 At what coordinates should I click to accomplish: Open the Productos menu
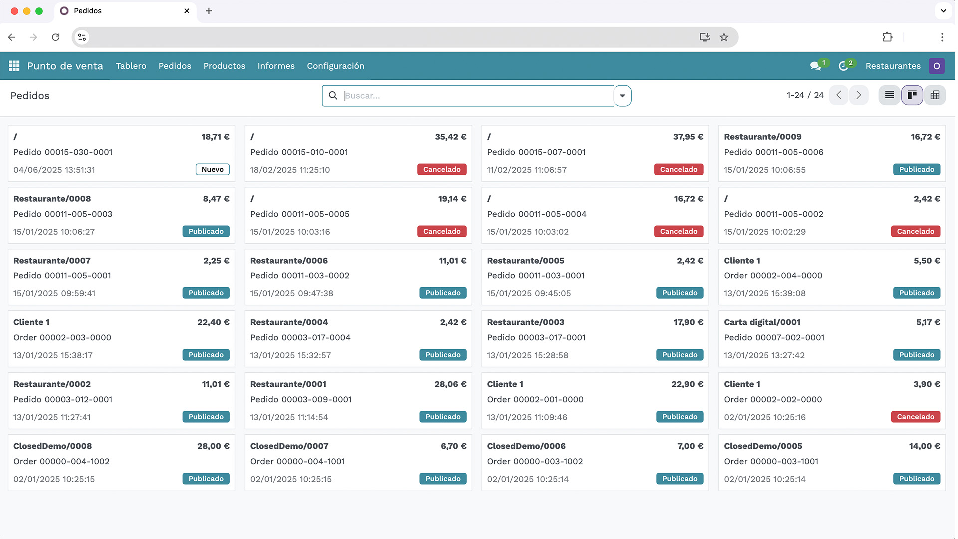224,66
